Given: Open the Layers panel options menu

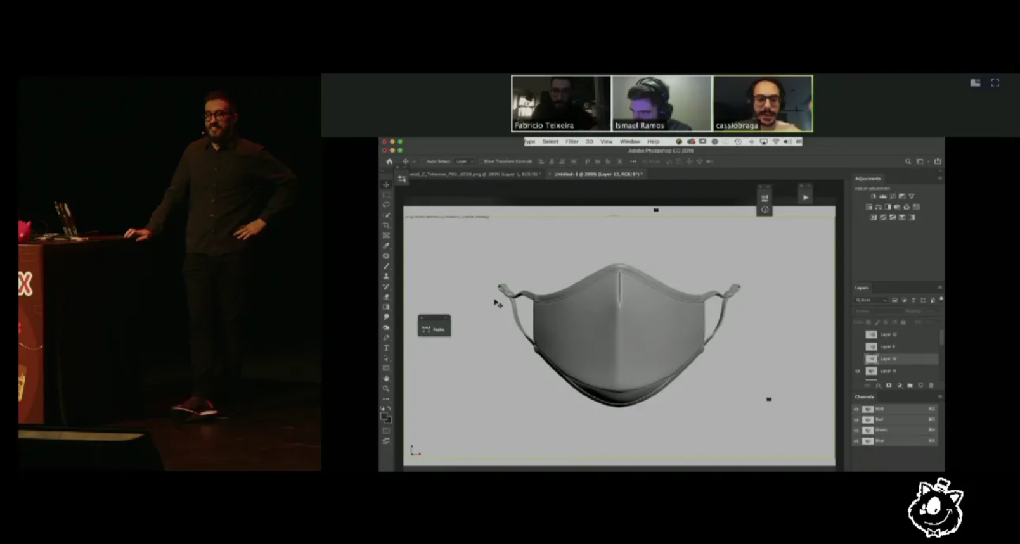Looking at the screenshot, I should 939,288.
